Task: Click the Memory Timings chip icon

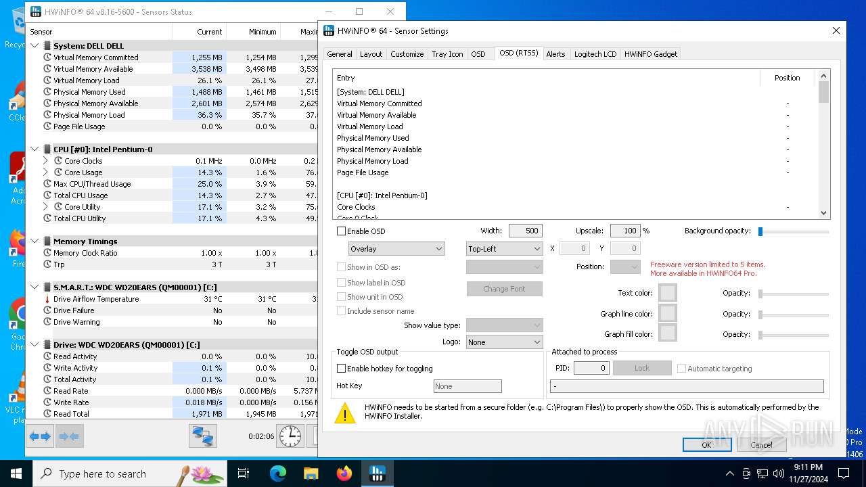Action: [x=47, y=241]
